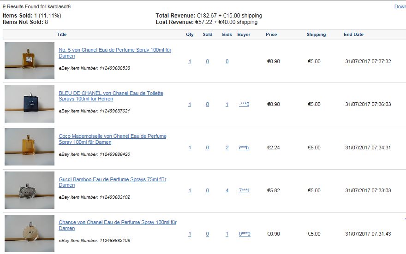406x254 pixels.
Task: Click Sold 0 link in Coco Mademoiselle row
Action: pos(208,148)
